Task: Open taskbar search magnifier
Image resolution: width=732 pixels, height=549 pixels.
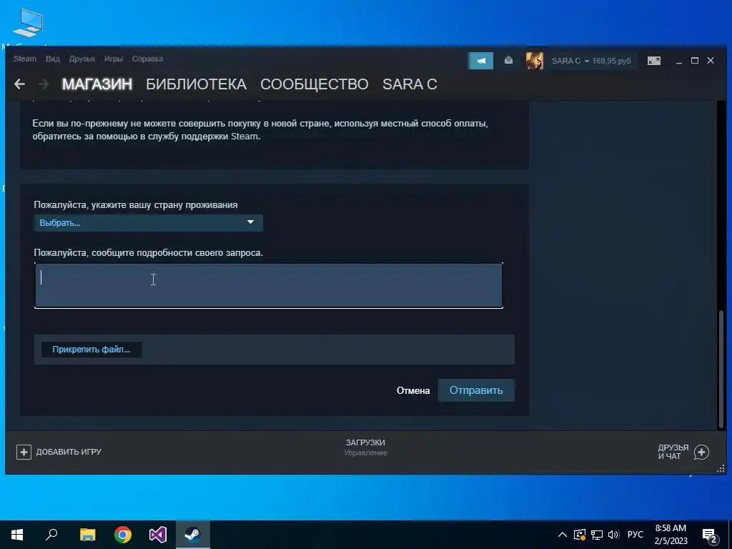Action: tap(51, 535)
